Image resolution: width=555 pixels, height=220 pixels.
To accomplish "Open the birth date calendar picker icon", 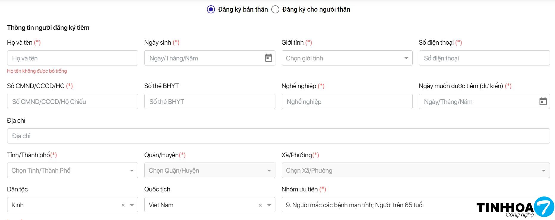I will (268, 58).
